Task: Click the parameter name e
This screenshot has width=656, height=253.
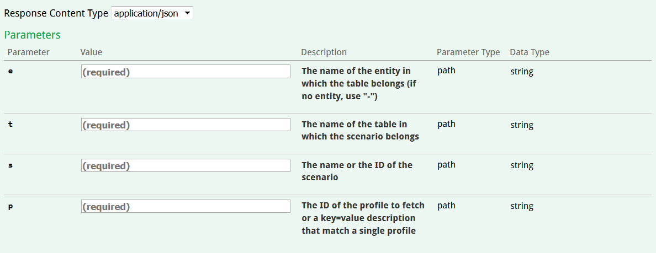Action: tap(10, 72)
